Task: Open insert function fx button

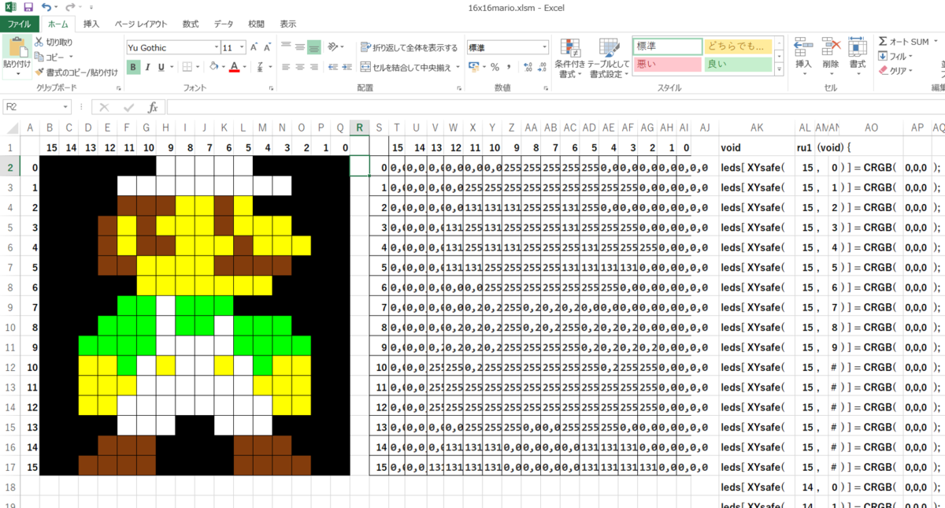Action: 154,107
